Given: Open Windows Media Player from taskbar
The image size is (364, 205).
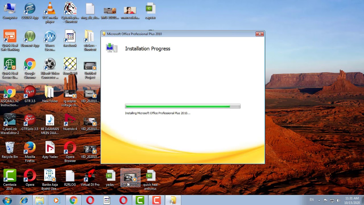Looking at the screenshot, I should pos(56,200).
